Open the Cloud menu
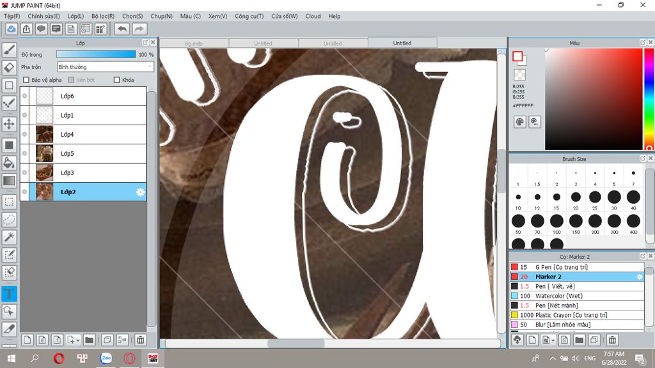This screenshot has width=655, height=368. 313,16
